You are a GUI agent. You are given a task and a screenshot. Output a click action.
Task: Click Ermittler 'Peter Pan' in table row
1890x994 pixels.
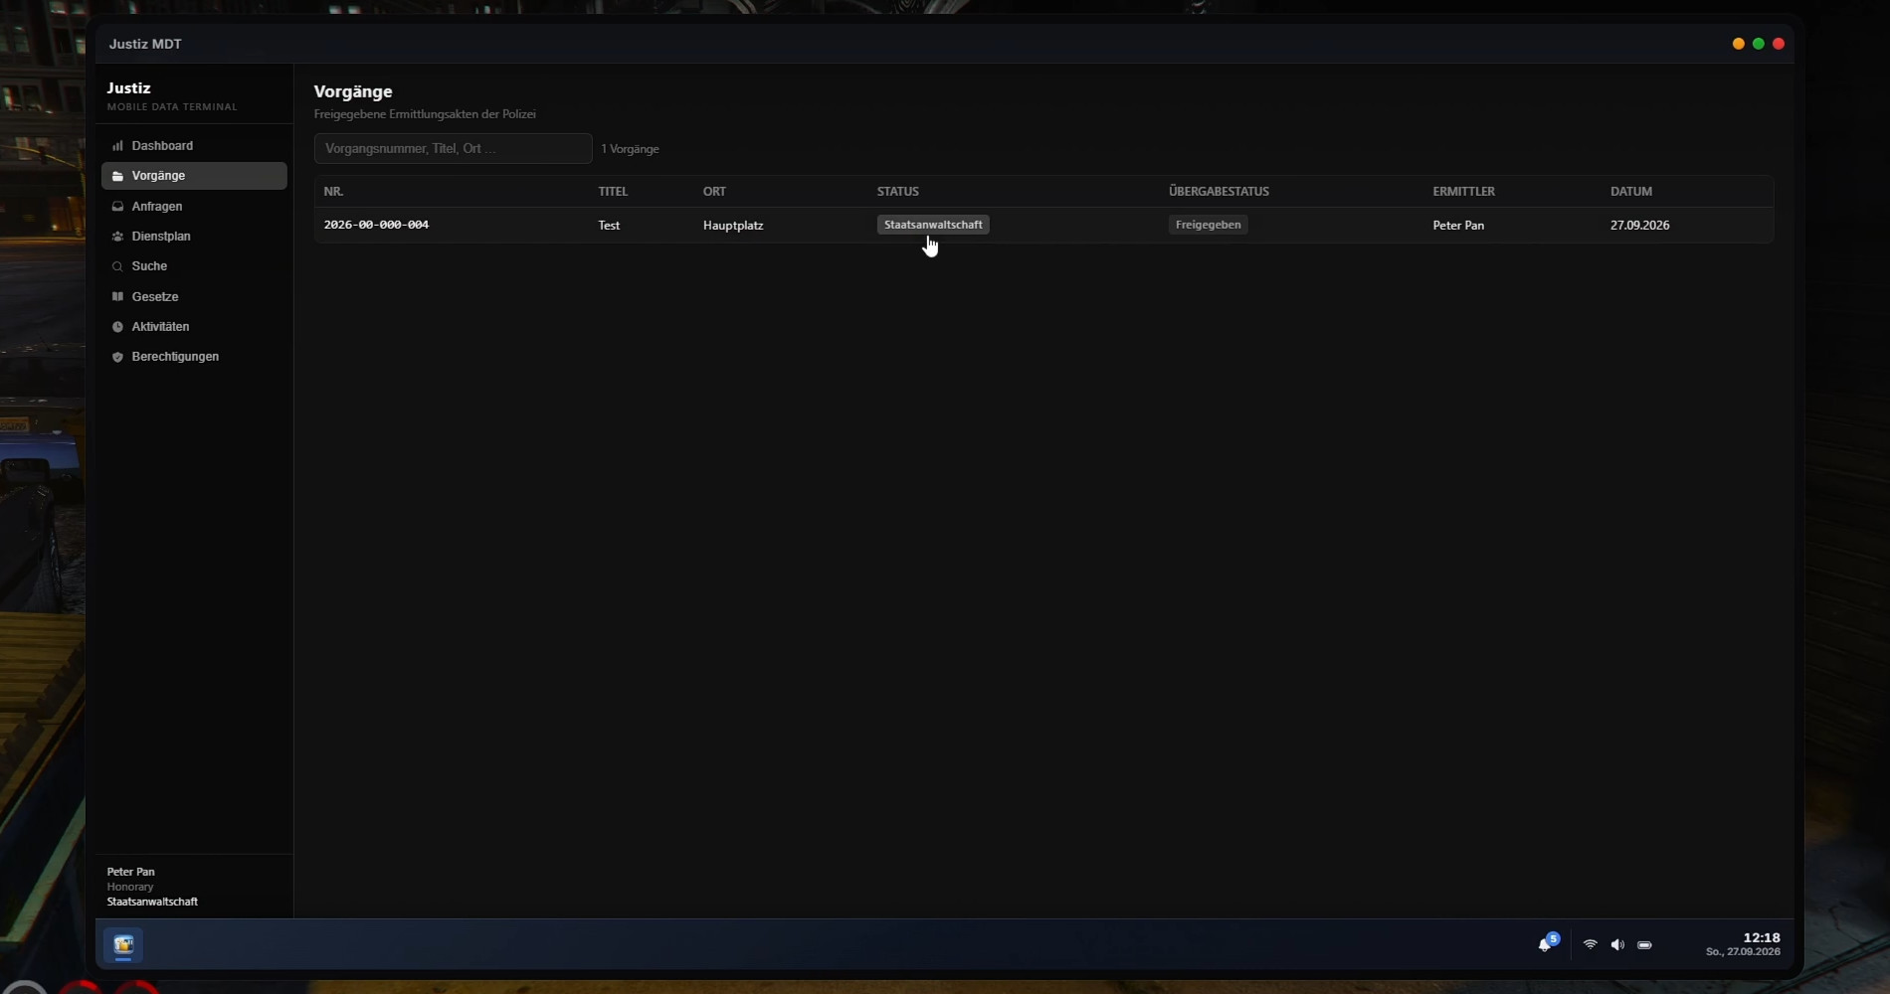click(1458, 226)
